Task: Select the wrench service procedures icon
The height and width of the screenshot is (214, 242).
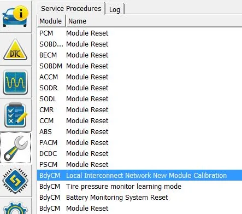Action: click(x=15, y=148)
